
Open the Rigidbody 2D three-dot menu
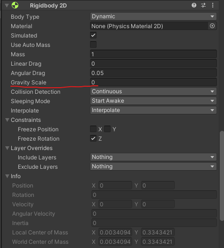click(x=213, y=5)
